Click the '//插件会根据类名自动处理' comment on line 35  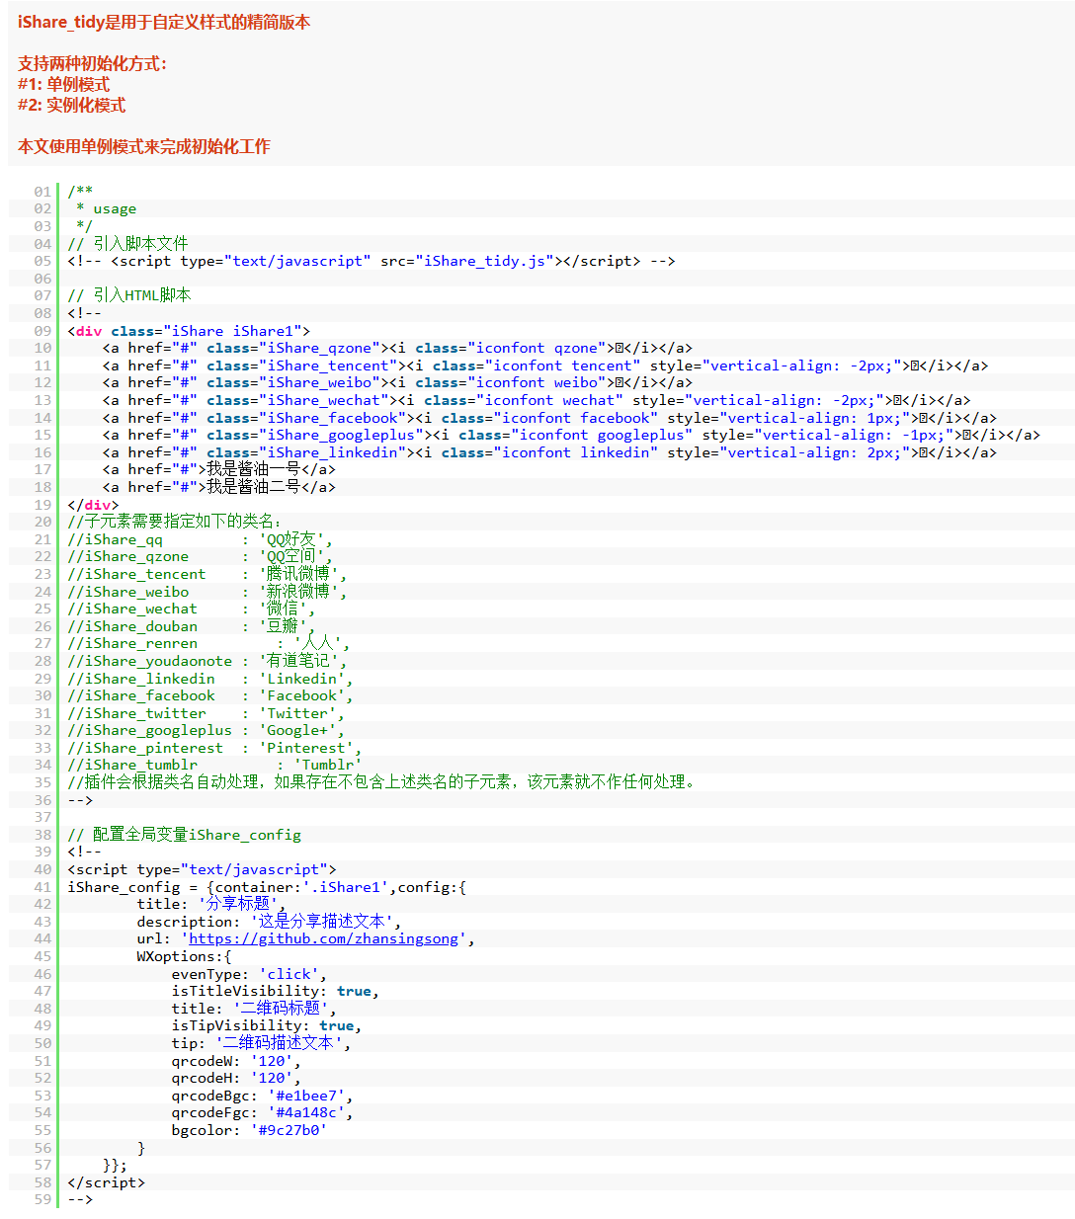[x=382, y=782]
